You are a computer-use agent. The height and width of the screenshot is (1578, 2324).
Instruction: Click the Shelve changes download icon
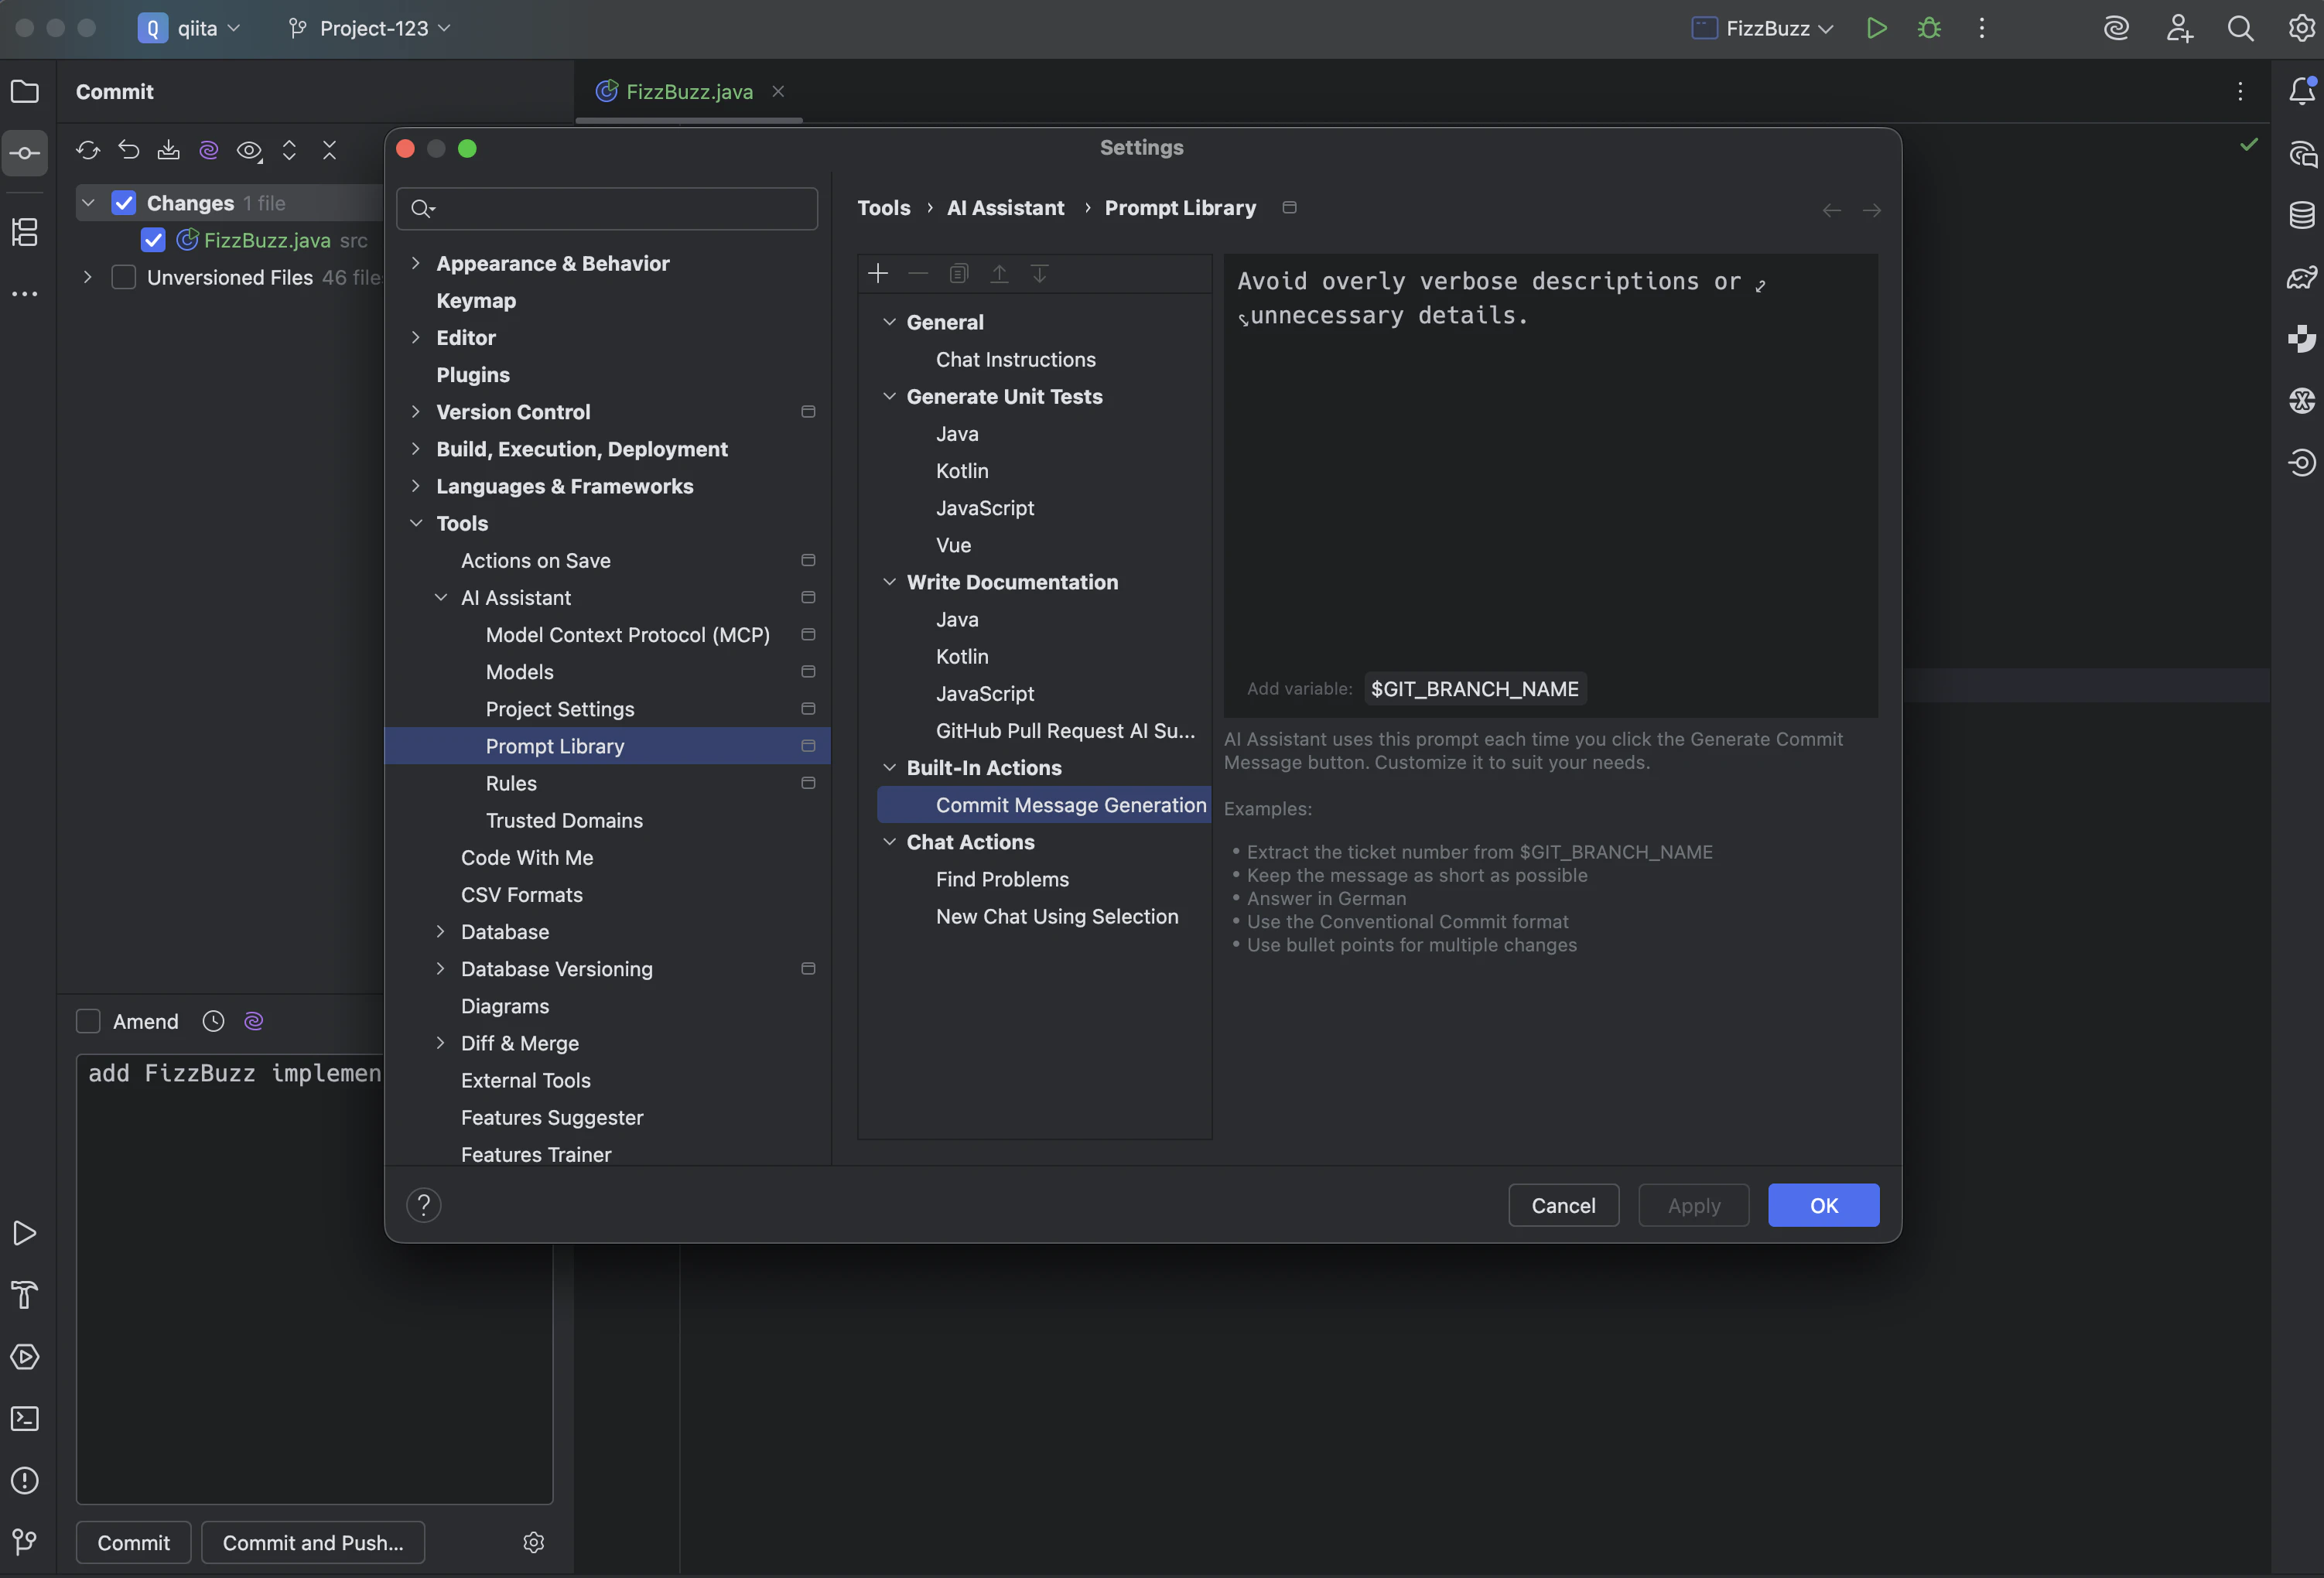168,151
